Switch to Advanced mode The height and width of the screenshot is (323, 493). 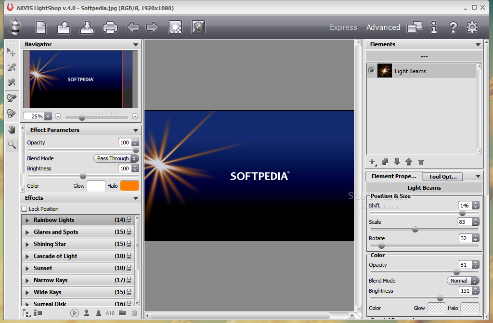pos(383,27)
